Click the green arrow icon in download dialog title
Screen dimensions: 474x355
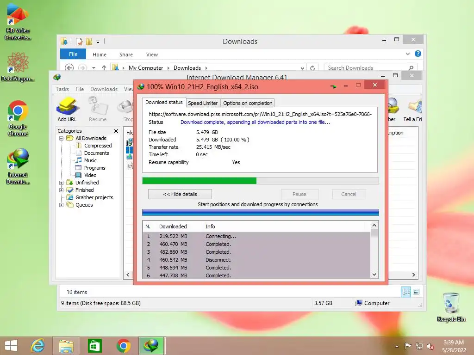[x=333, y=86]
